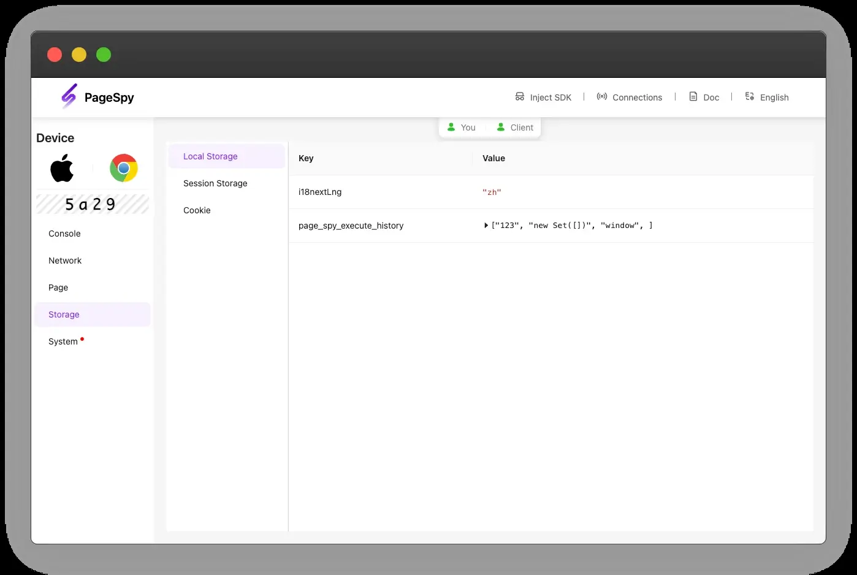
Task: Click the red dot beside System
Action: pos(82,338)
